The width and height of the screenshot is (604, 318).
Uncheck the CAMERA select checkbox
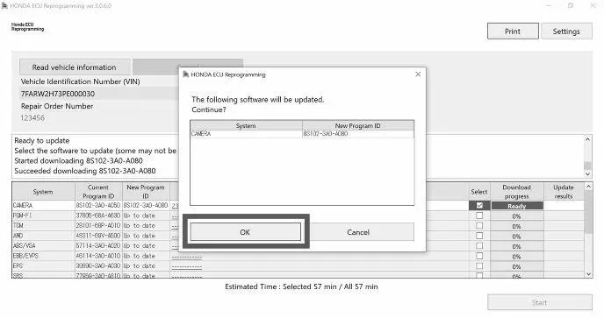coord(479,206)
